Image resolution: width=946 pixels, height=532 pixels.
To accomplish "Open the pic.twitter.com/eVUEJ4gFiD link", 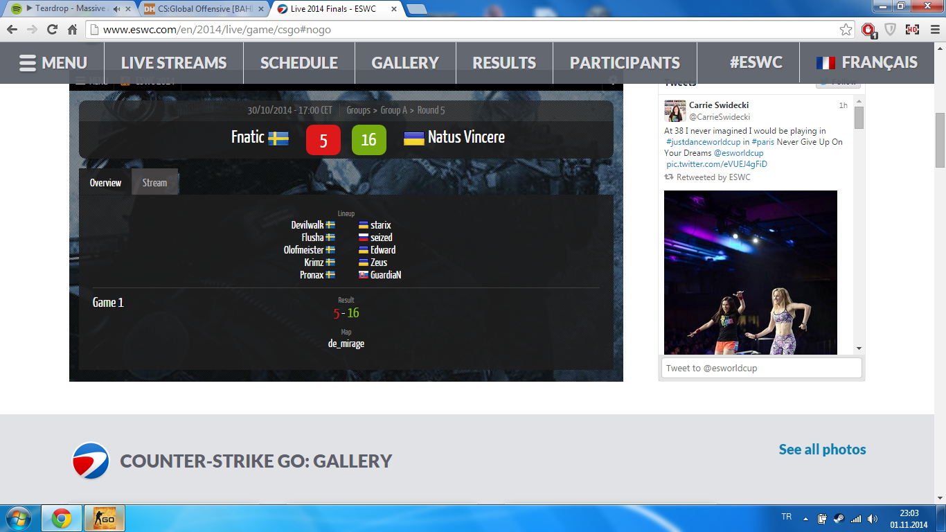I will click(717, 164).
